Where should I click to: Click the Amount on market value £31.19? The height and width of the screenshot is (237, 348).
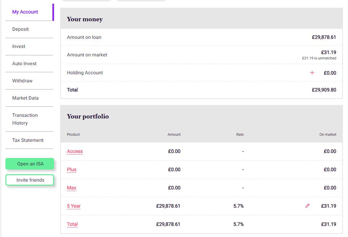[328, 52]
